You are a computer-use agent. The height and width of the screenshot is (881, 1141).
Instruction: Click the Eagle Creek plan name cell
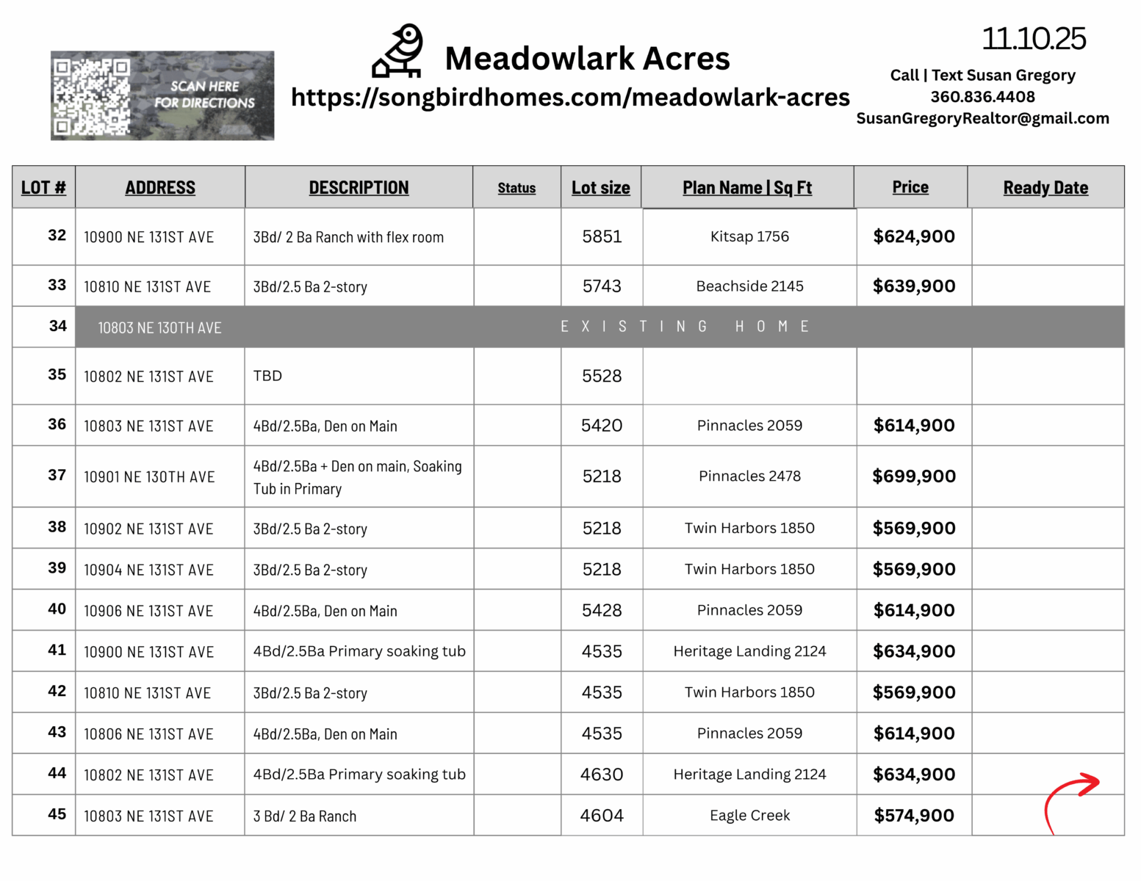click(x=749, y=816)
